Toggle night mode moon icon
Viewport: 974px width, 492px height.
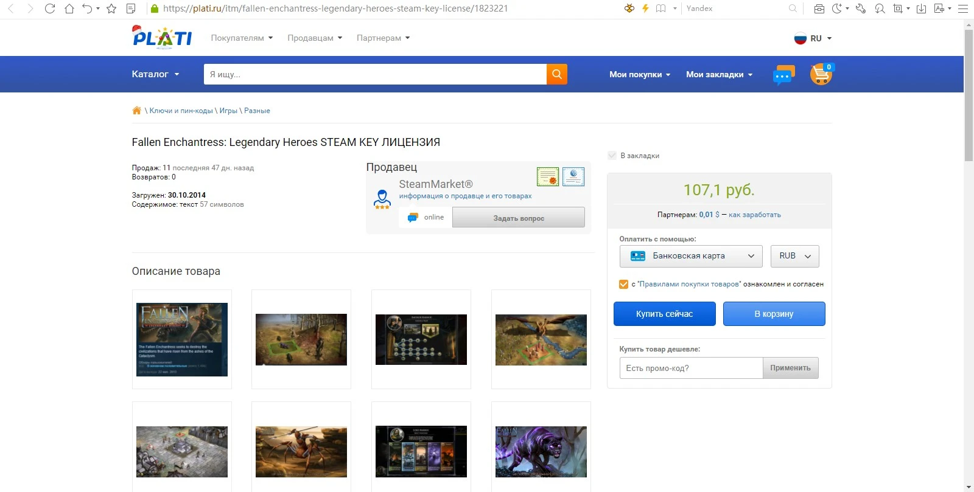click(x=837, y=9)
